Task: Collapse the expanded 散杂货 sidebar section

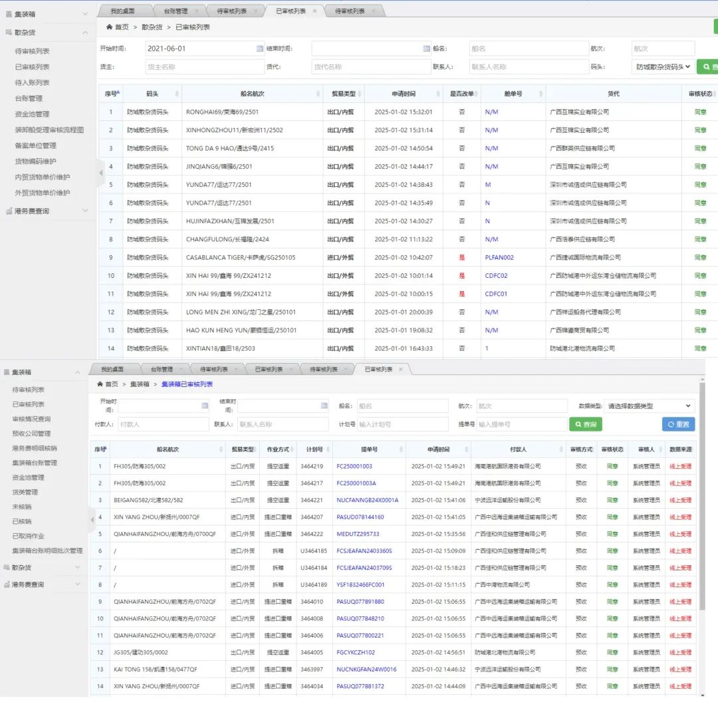Action: (84, 33)
